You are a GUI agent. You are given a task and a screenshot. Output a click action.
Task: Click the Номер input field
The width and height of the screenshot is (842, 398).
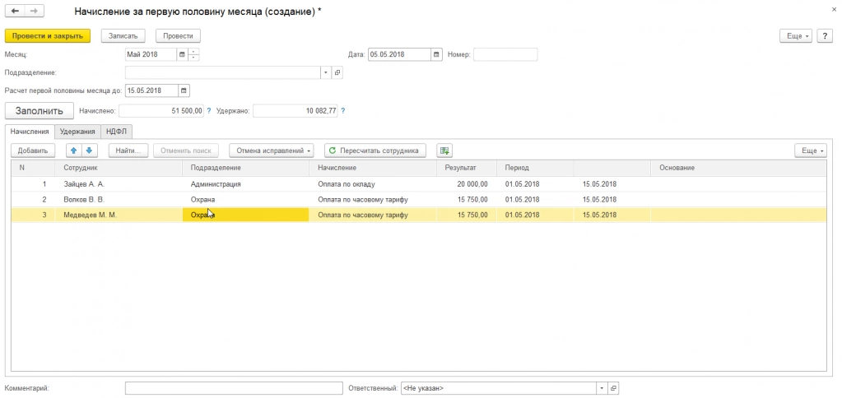tap(505, 54)
